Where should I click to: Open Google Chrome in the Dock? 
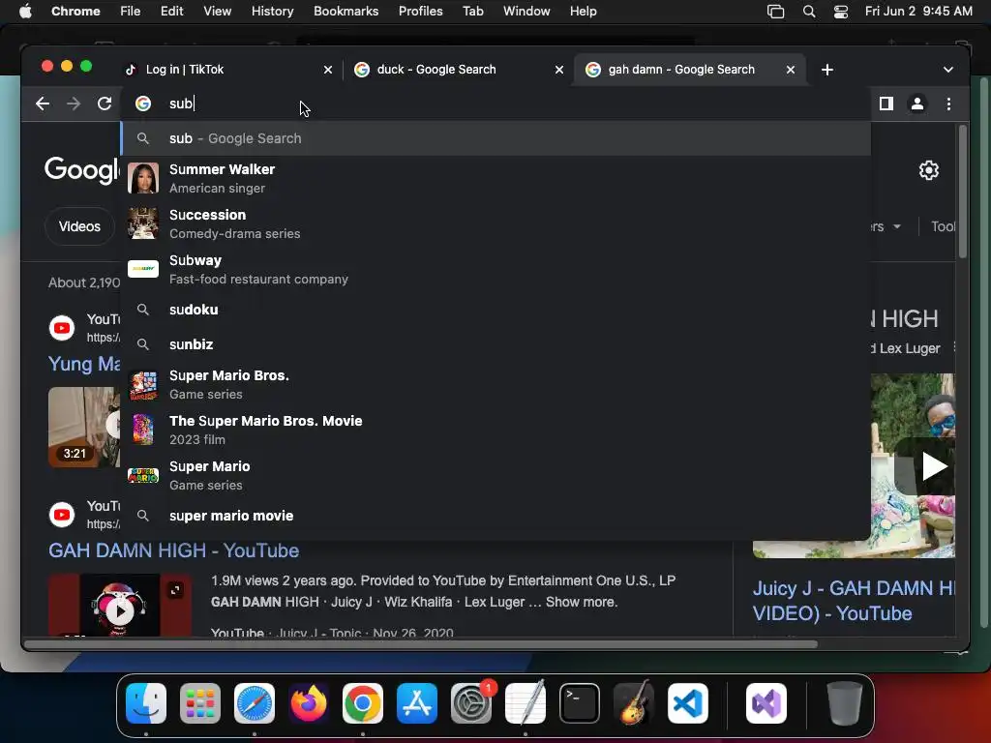coord(363,703)
